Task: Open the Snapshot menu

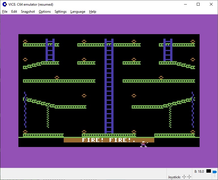Action: (x=28, y=12)
